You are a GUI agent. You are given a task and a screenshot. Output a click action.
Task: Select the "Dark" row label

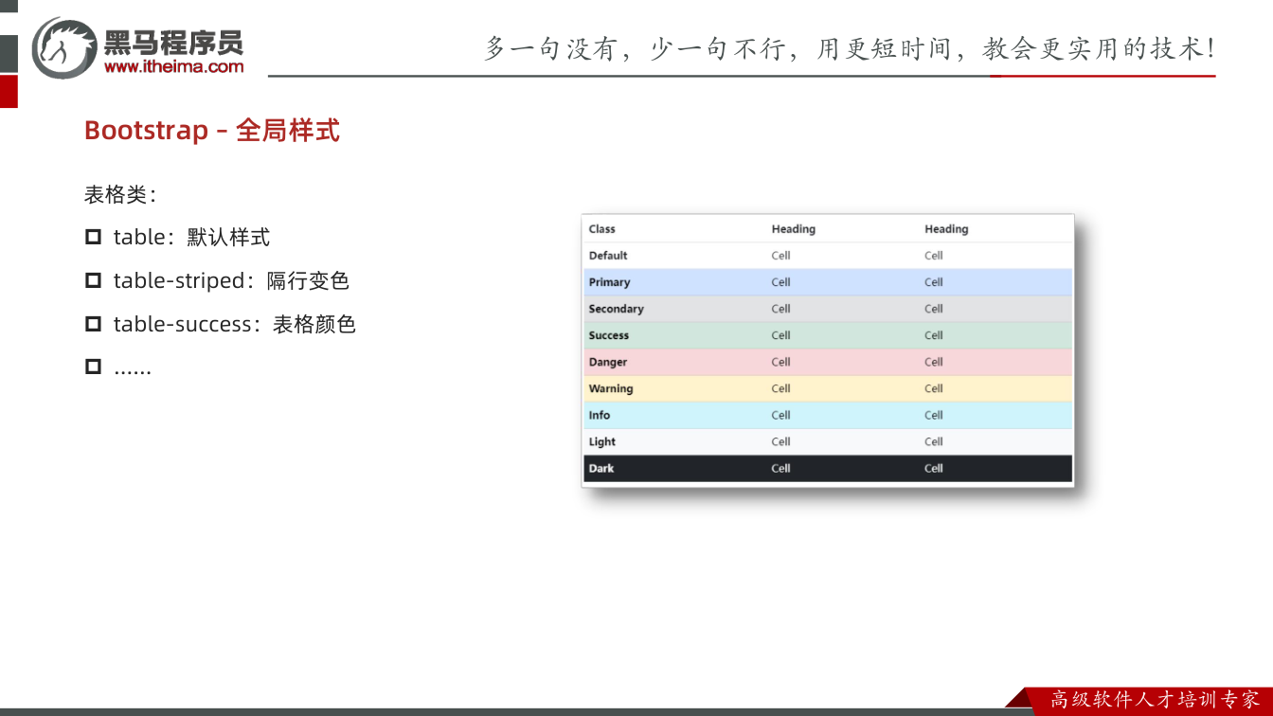601,468
